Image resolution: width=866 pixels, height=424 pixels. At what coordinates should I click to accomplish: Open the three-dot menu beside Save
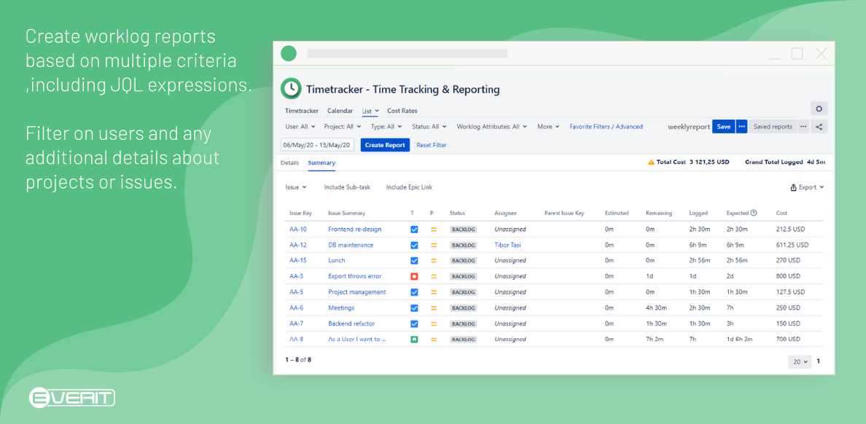click(742, 127)
